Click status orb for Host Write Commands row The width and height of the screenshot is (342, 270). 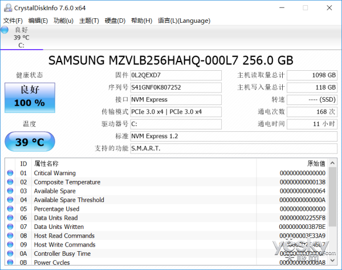click(10, 244)
